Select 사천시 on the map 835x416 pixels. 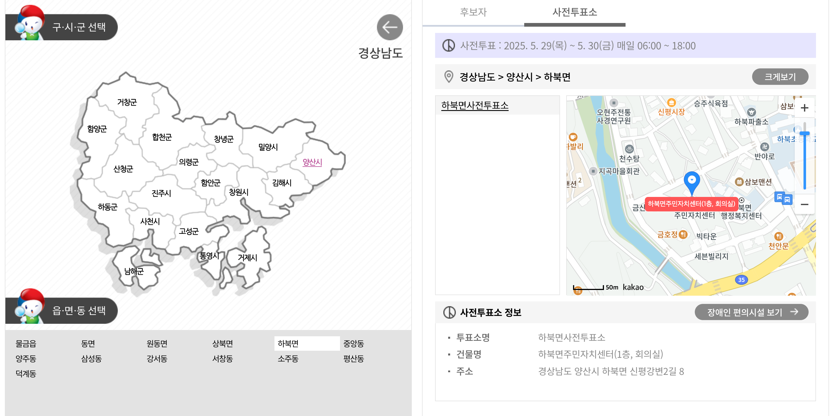tap(150, 222)
